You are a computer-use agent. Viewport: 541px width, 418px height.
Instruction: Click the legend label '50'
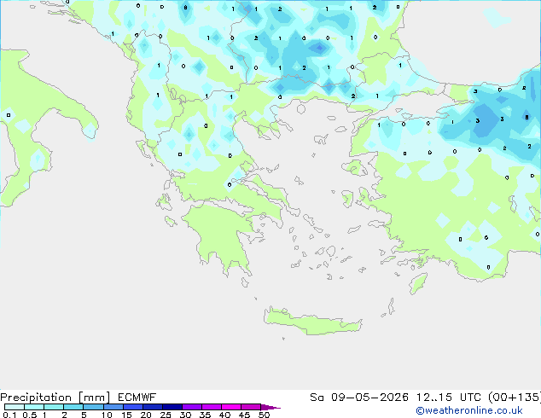click(x=265, y=415)
